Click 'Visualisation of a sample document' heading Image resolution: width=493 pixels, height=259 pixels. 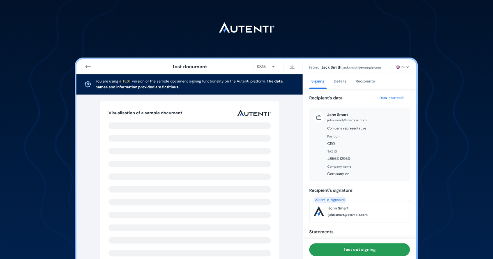[x=145, y=113]
